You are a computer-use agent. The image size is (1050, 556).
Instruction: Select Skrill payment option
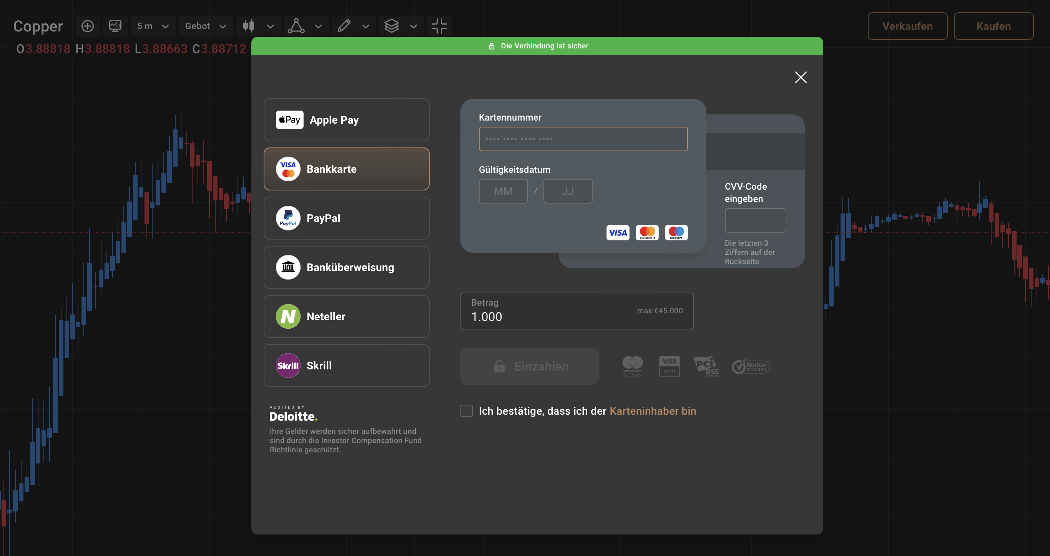pos(346,366)
